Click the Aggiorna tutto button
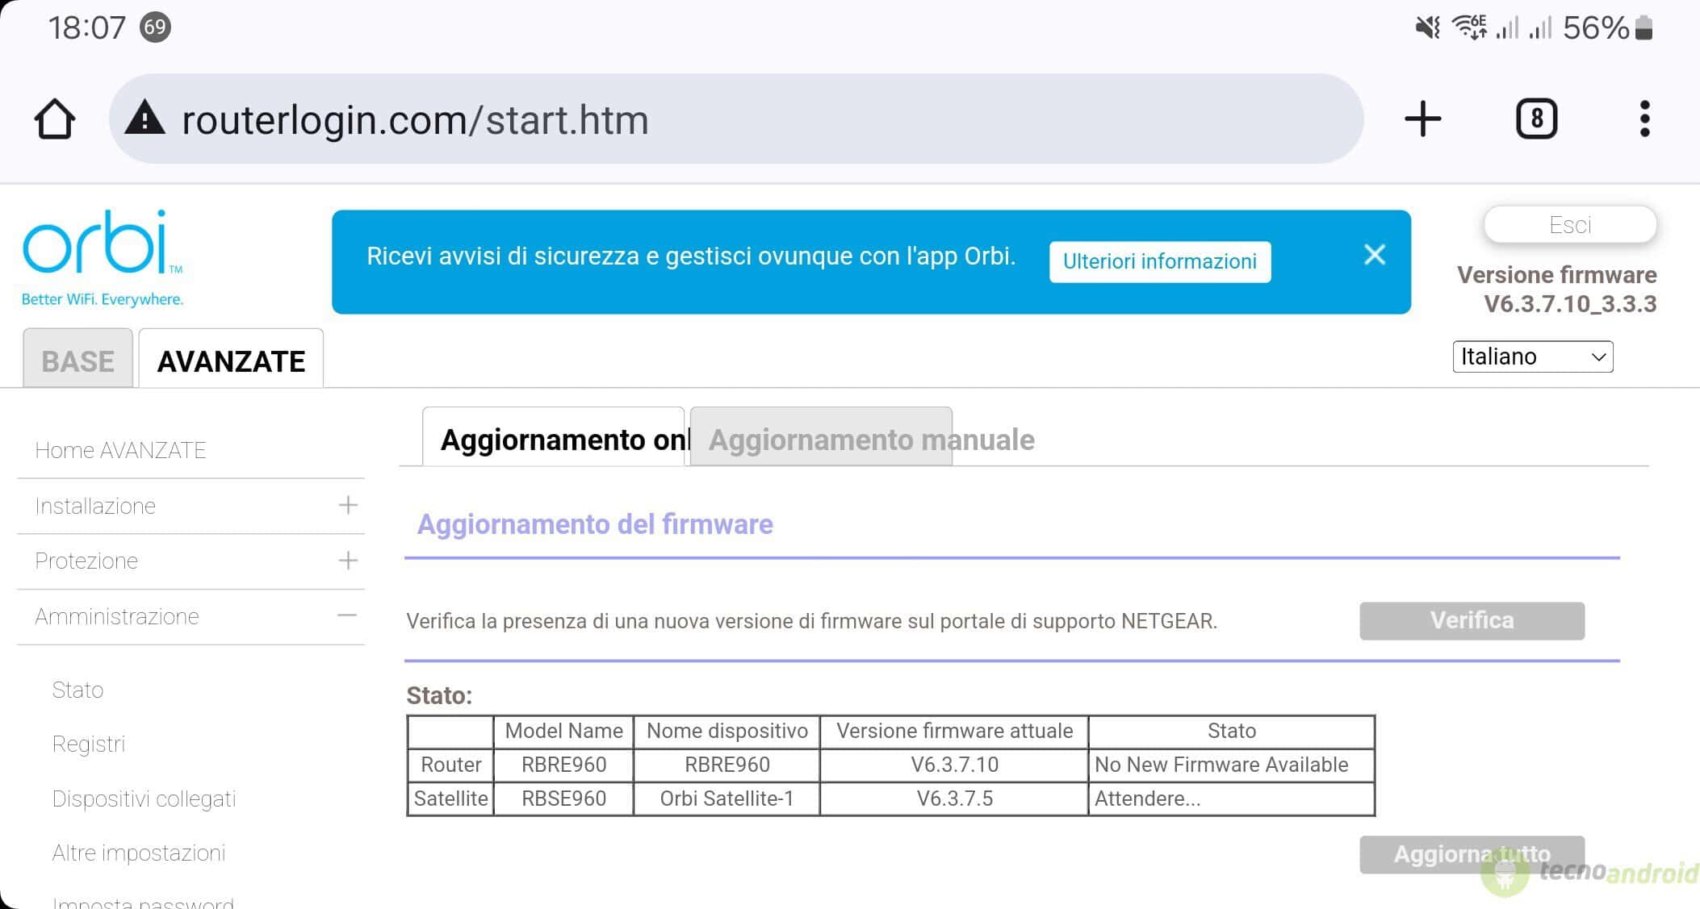Screen dimensions: 1700x909 1472,854
